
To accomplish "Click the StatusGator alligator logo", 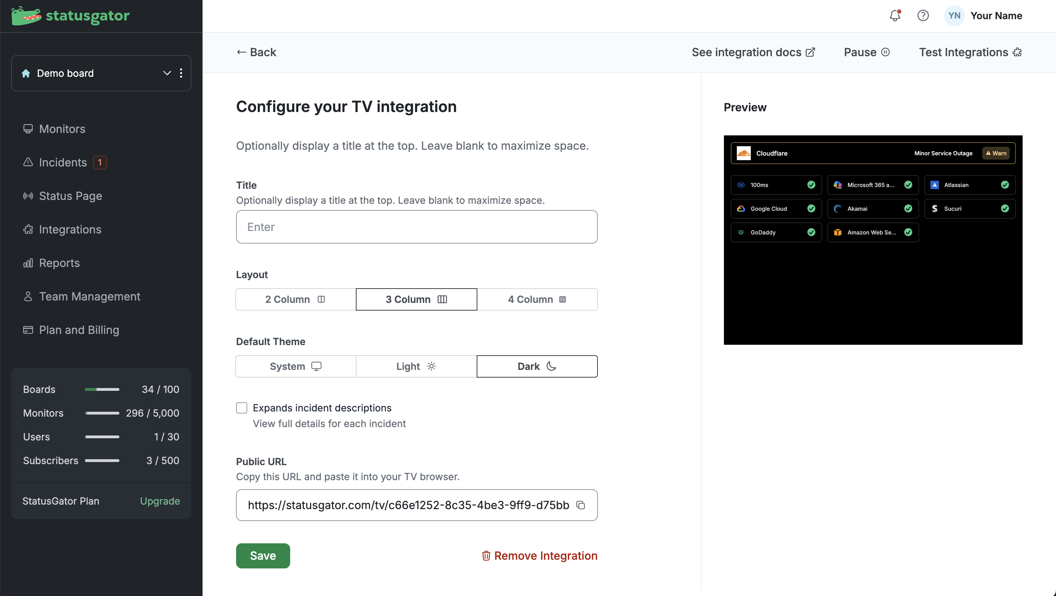I will pos(26,16).
